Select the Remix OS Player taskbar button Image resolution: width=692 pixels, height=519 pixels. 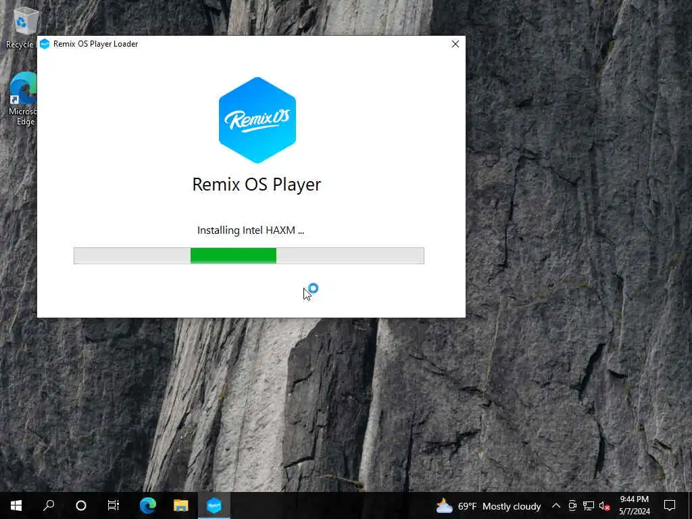(x=214, y=505)
